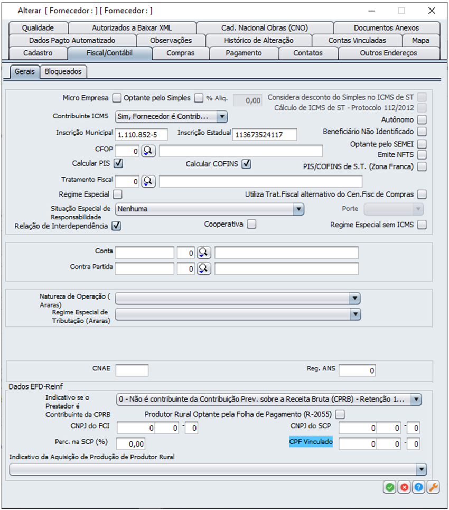Switch to the Cadastro tab

pos(38,53)
